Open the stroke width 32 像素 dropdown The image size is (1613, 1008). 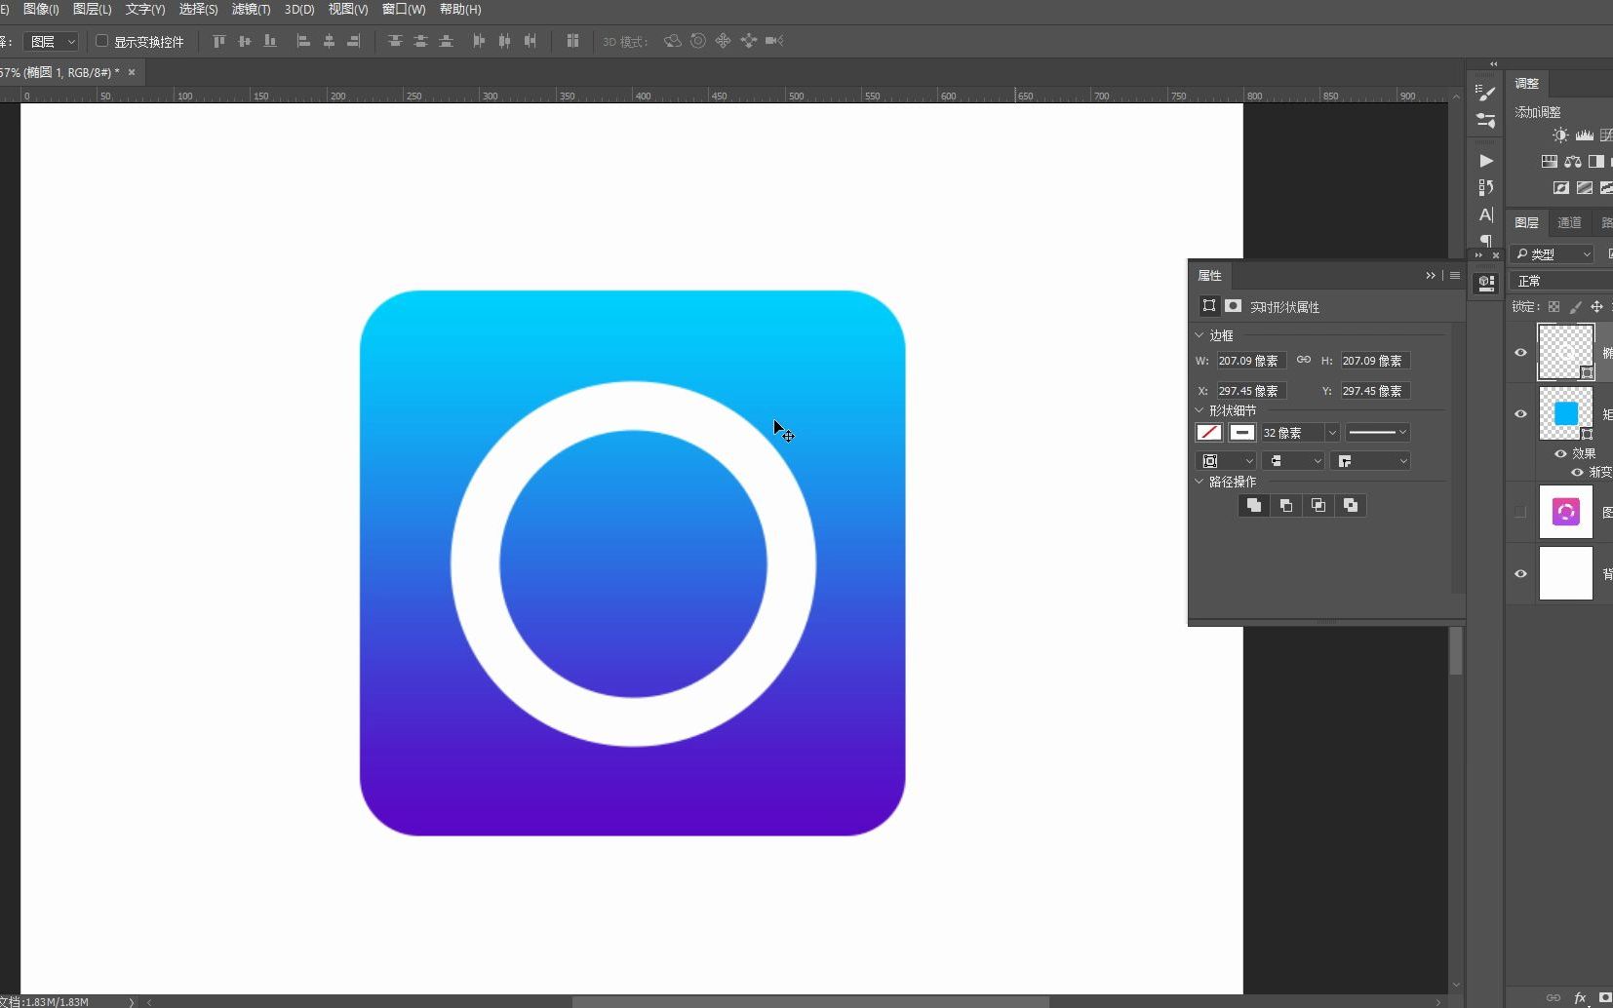point(1331,433)
